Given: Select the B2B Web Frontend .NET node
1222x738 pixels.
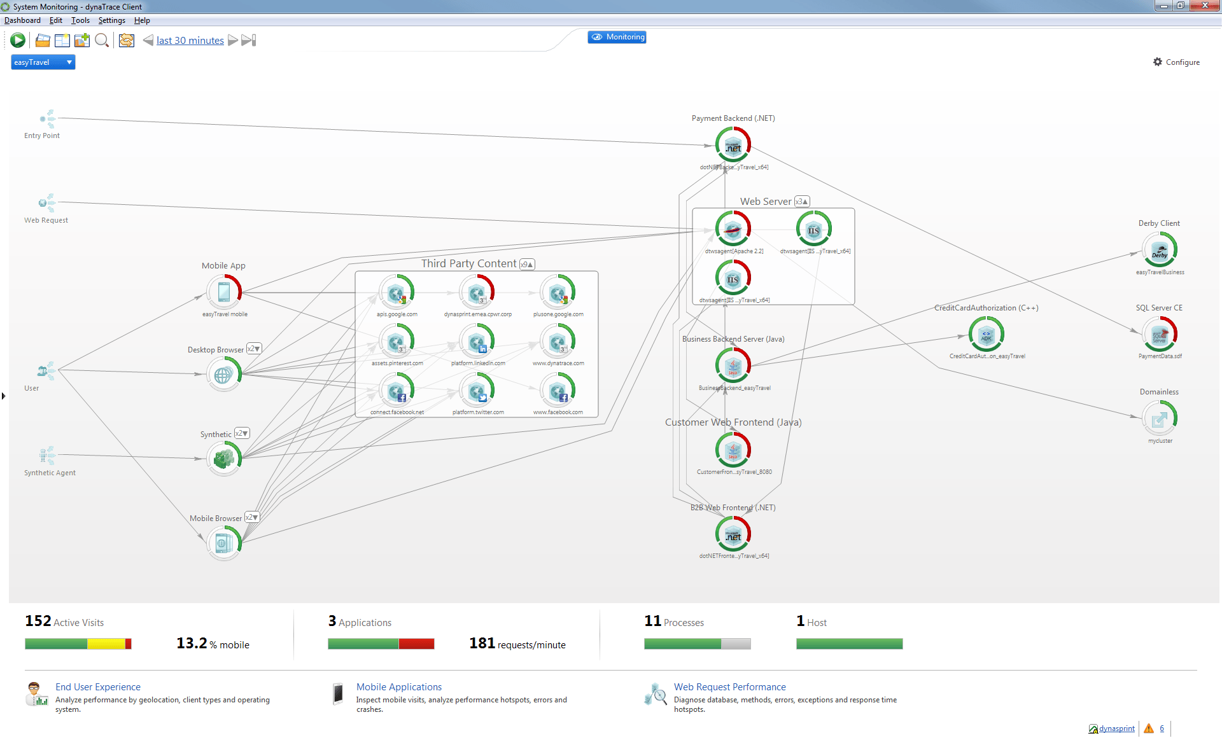Looking at the screenshot, I should 733,534.
